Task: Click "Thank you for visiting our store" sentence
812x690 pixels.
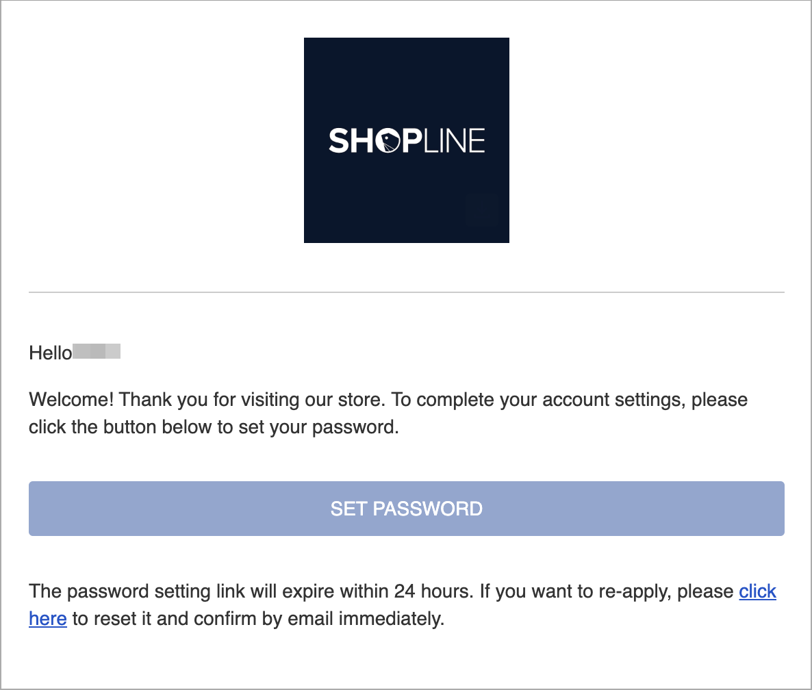Action: tap(252, 400)
